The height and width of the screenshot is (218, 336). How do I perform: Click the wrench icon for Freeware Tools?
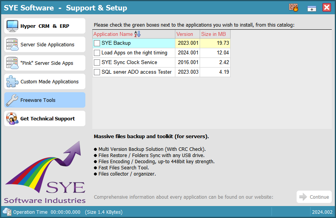[12, 100]
